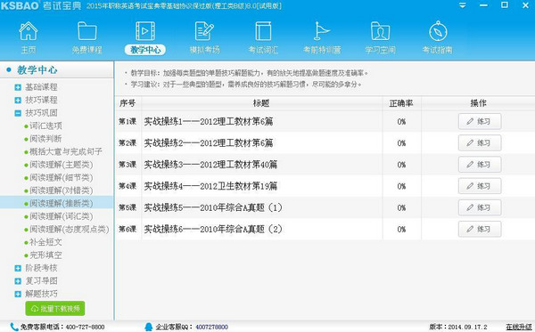Select 阅读理解(态度观点类) item
Image resolution: width=535 pixels, height=332 pixels.
click(x=69, y=230)
